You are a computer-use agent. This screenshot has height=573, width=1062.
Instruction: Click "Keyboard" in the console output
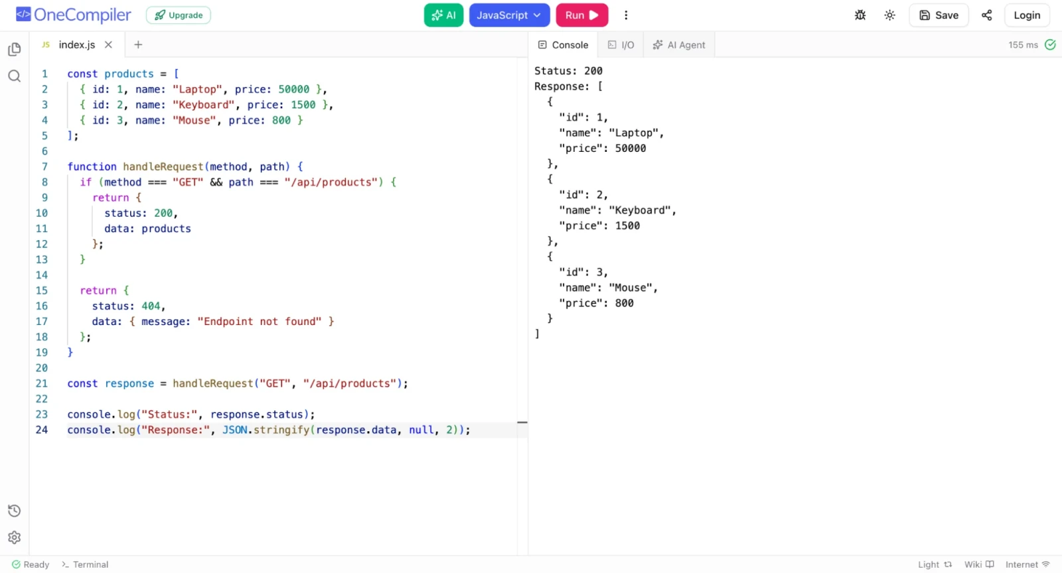tap(640, 210)
